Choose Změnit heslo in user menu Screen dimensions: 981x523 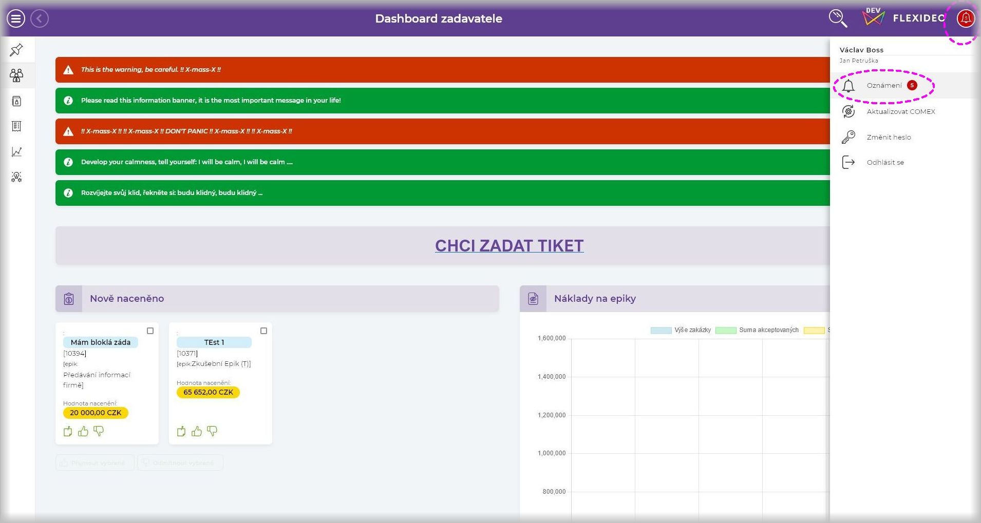click(889, 137)
